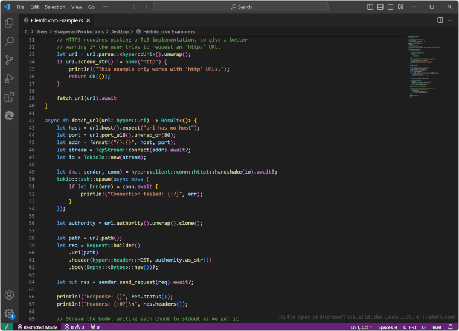The width and height of the screenshot is (459, 331).
Task: Expand the hidden menus ellipsis in menu bar
Action: pos(106,7)
